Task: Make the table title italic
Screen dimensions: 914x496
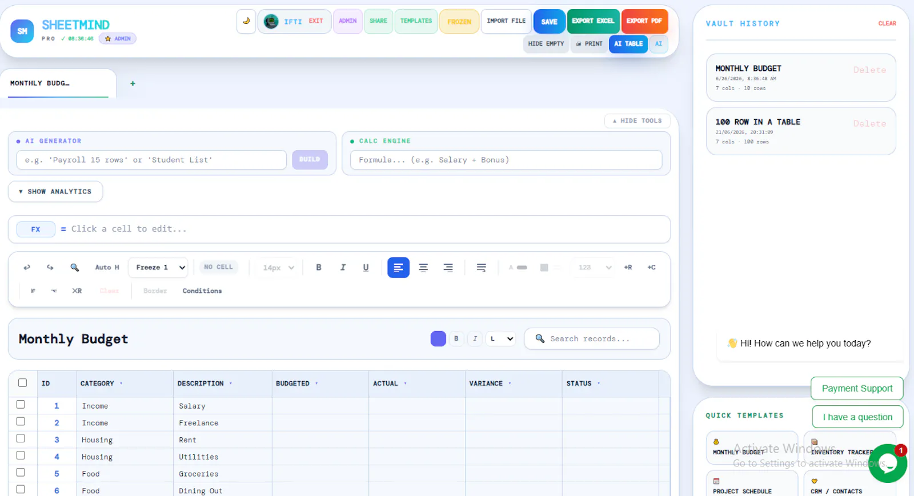Action: point(475,338)
